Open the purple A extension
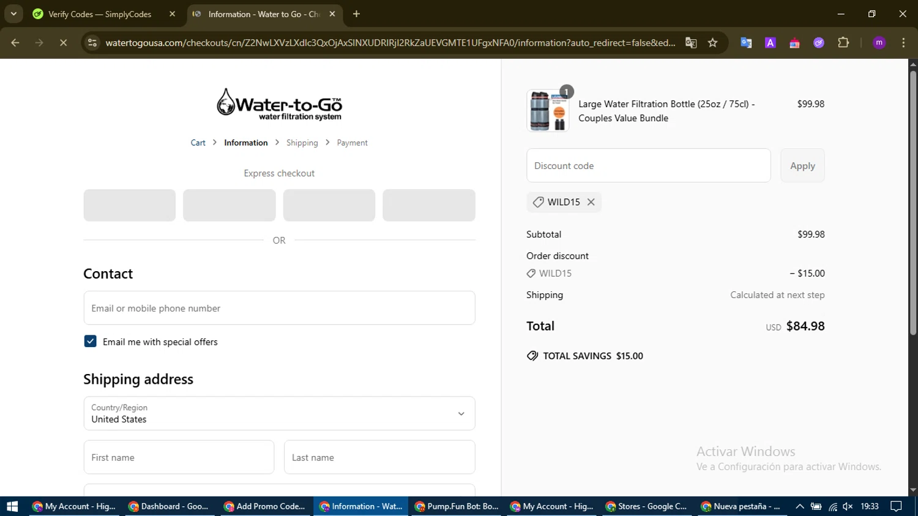The image size is (918, 516). pos(771,43)
